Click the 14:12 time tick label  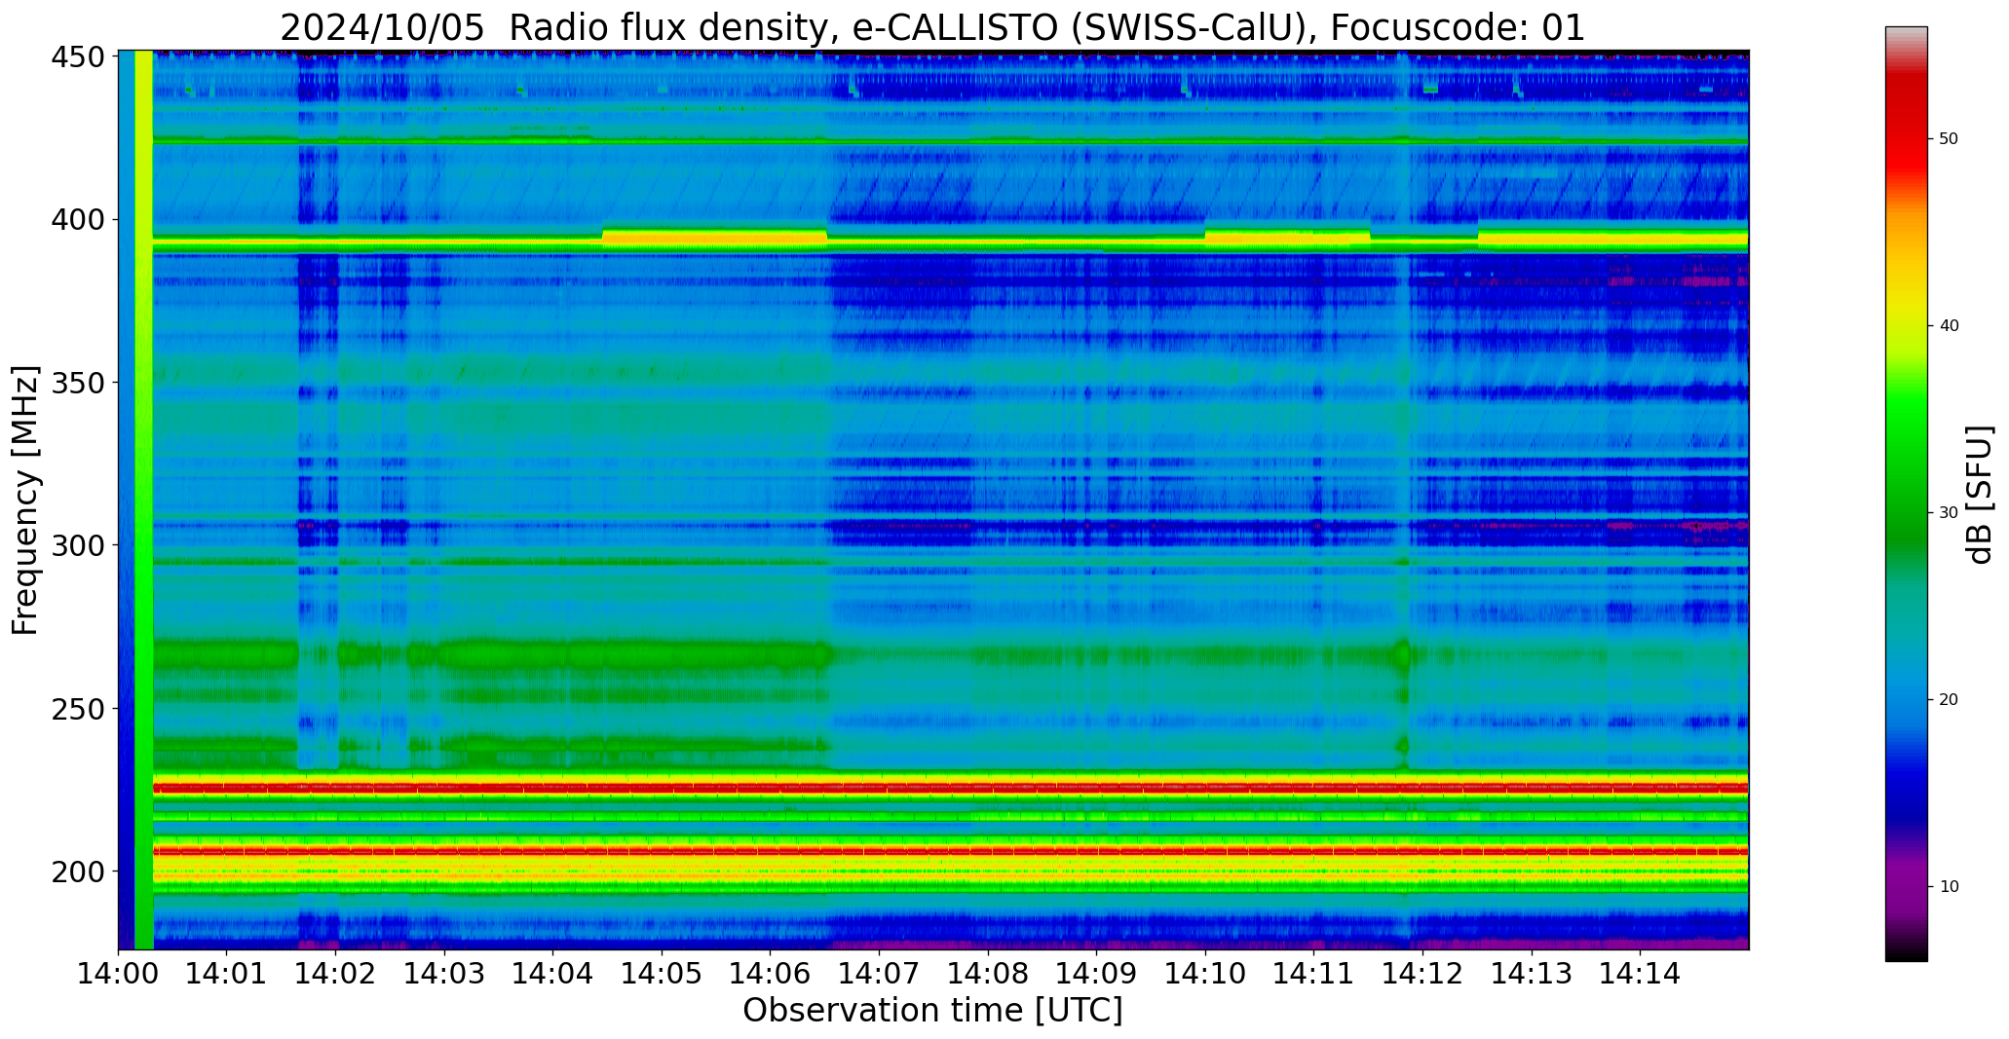coord(1422,972)
